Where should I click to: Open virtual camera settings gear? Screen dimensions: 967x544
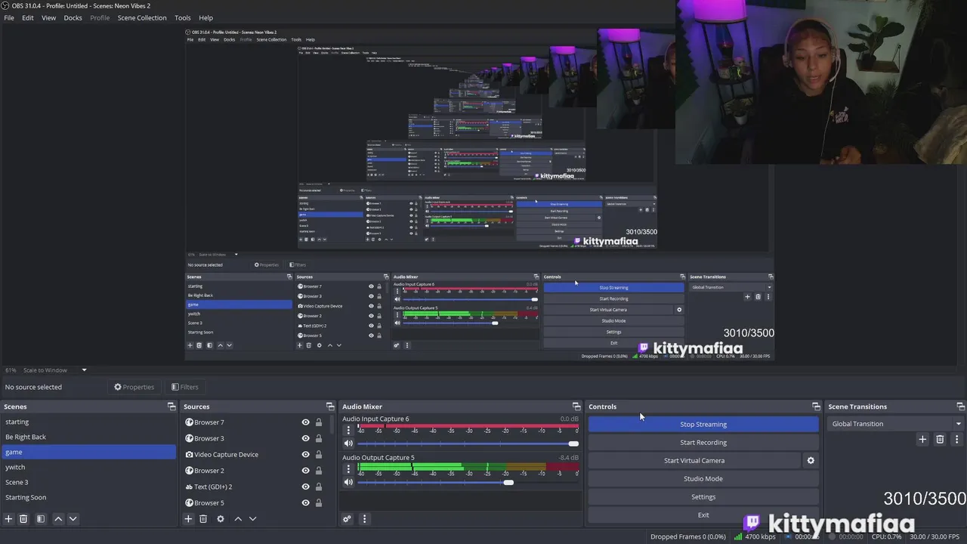[811, 460]
